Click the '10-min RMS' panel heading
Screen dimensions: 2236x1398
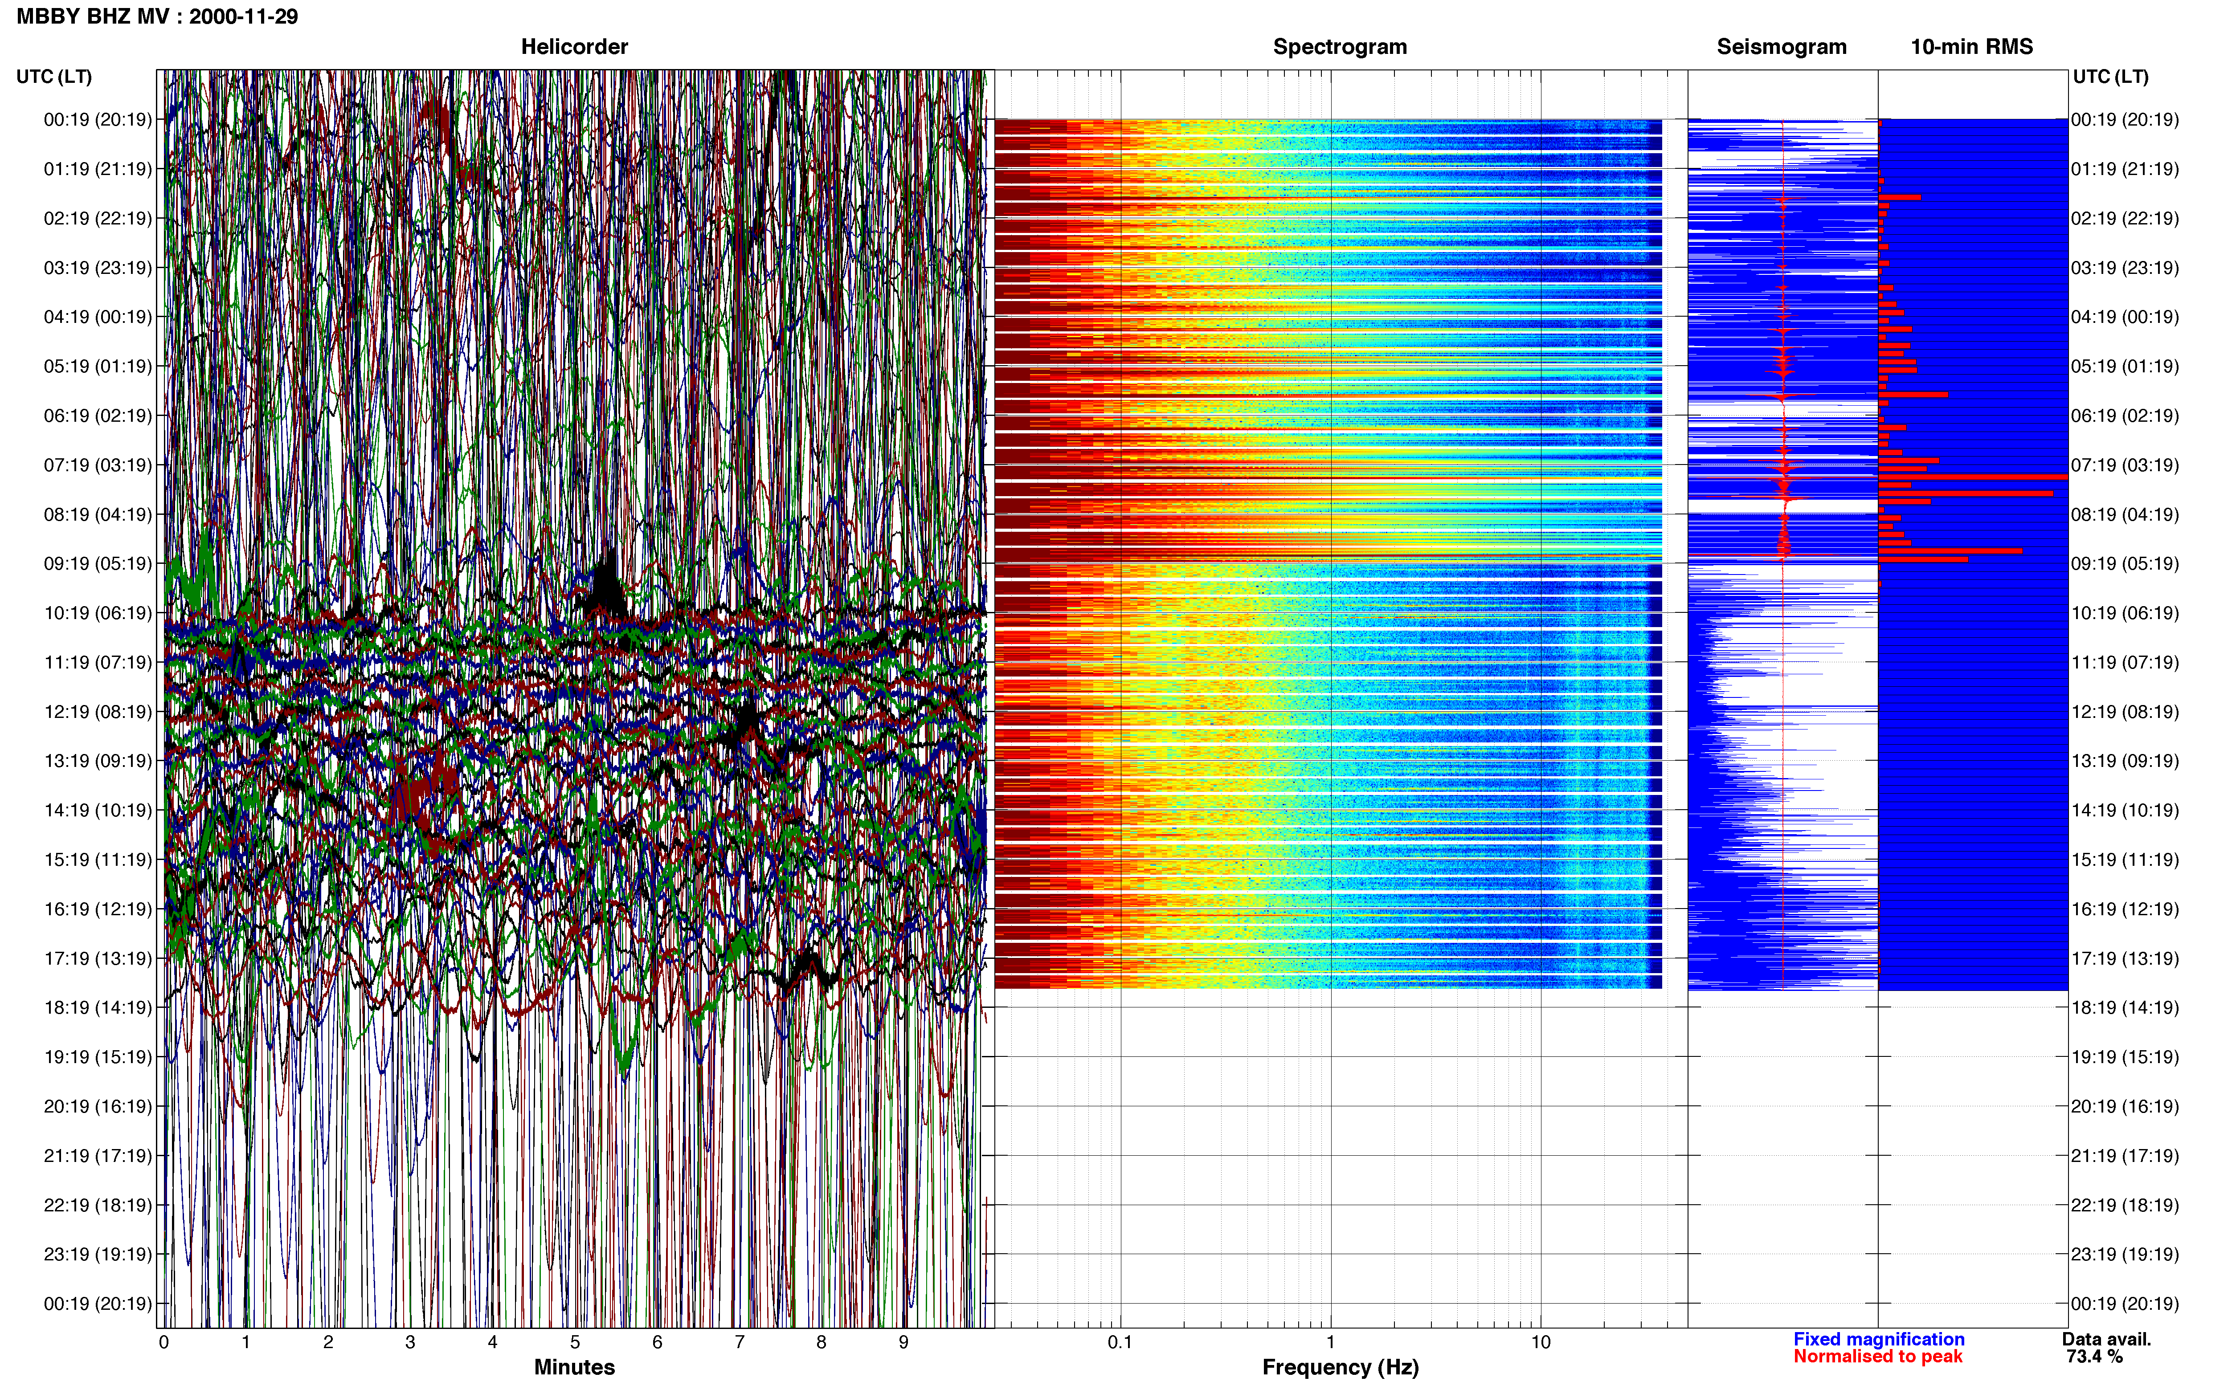click(1971, 47)
